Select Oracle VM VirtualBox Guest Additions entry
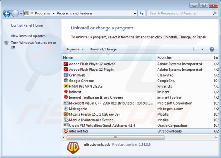Viewport: 221px width, 158px height. [x=102, y=126]
